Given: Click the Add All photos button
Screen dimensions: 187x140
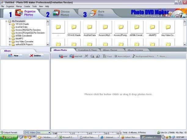Looking at the screenshot, I should pos(76,56).
